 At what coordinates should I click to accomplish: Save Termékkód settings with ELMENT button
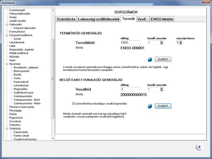click(163, 59)
